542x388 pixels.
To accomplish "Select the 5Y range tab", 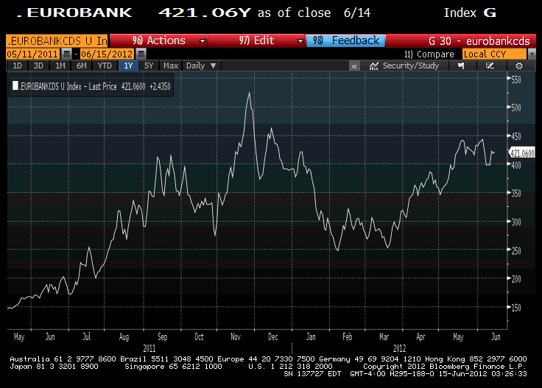I will (x=149, y=66).
